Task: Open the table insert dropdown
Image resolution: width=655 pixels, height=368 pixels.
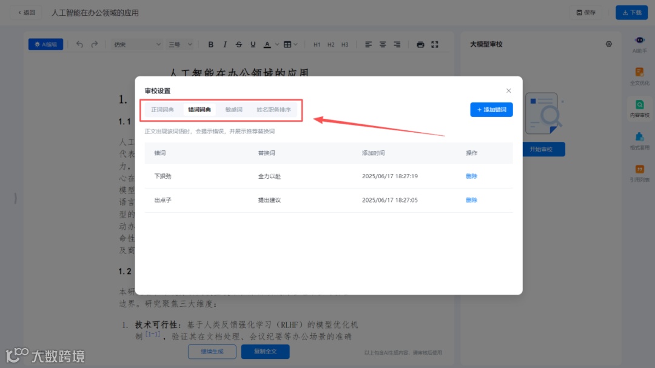Action: [289, 44]
